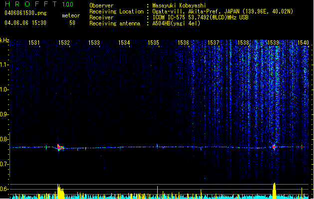This screenshot has height=199, width=314.
Task: Click the small echo spike on carrier at 1535
Action: [157, 146]
